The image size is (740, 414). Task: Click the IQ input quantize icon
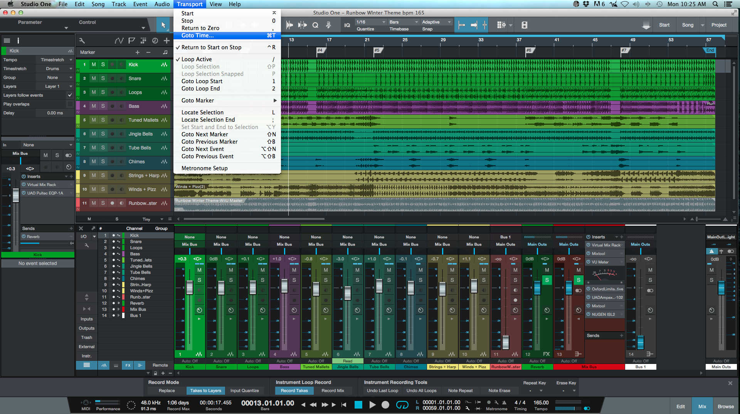click(347, 25)
